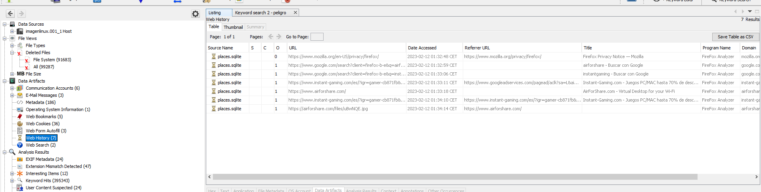Click hourglass icon of the airforshare.com/files row
This screenshot has height=192, width=761.
pos(214,109)
